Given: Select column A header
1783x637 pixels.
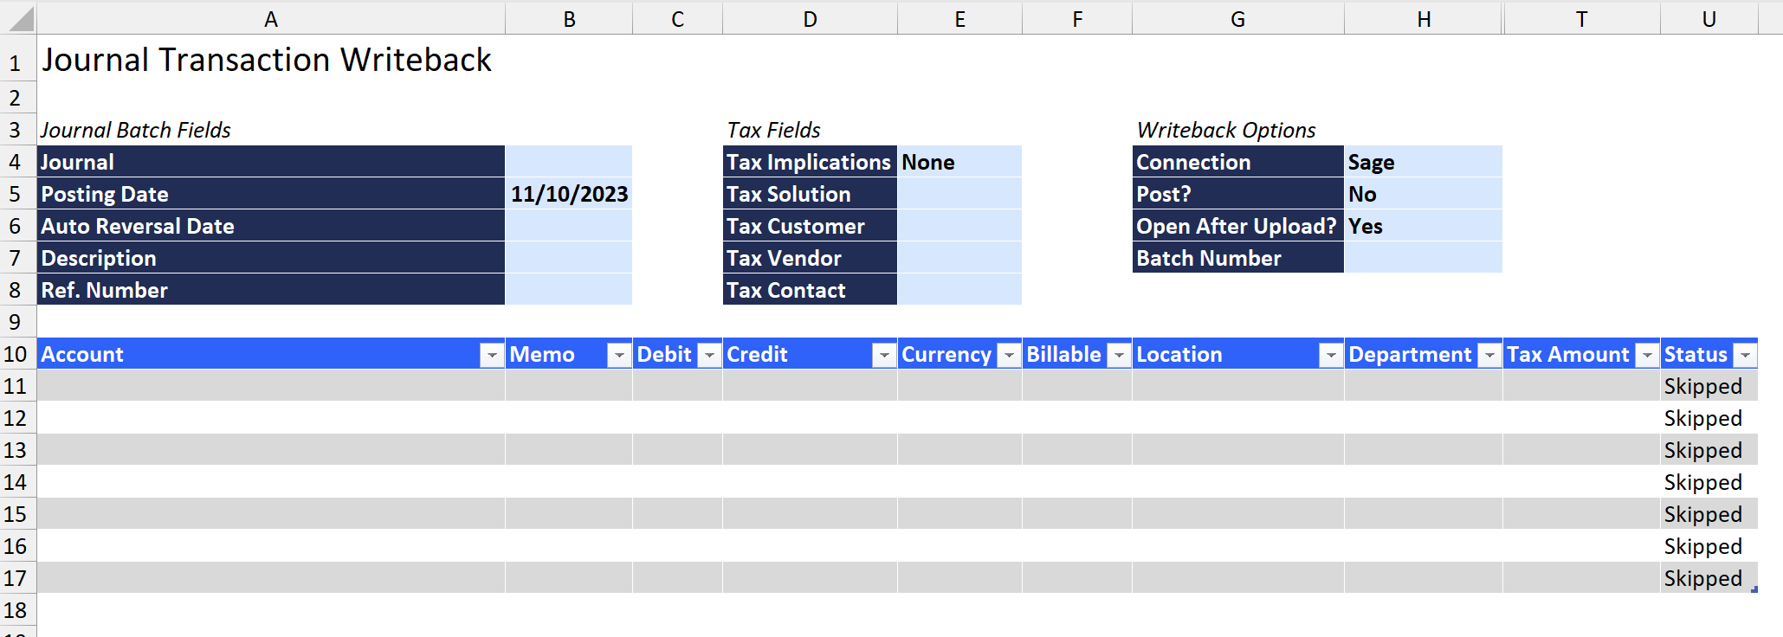Looking at the screenshot, I should pyautogui.click(x=271, y=19).
